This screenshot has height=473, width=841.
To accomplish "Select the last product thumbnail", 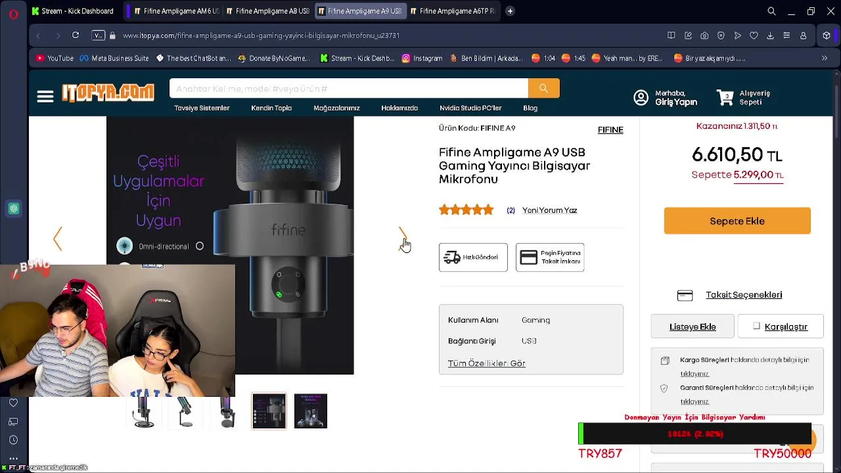I will tap(311, 411).
